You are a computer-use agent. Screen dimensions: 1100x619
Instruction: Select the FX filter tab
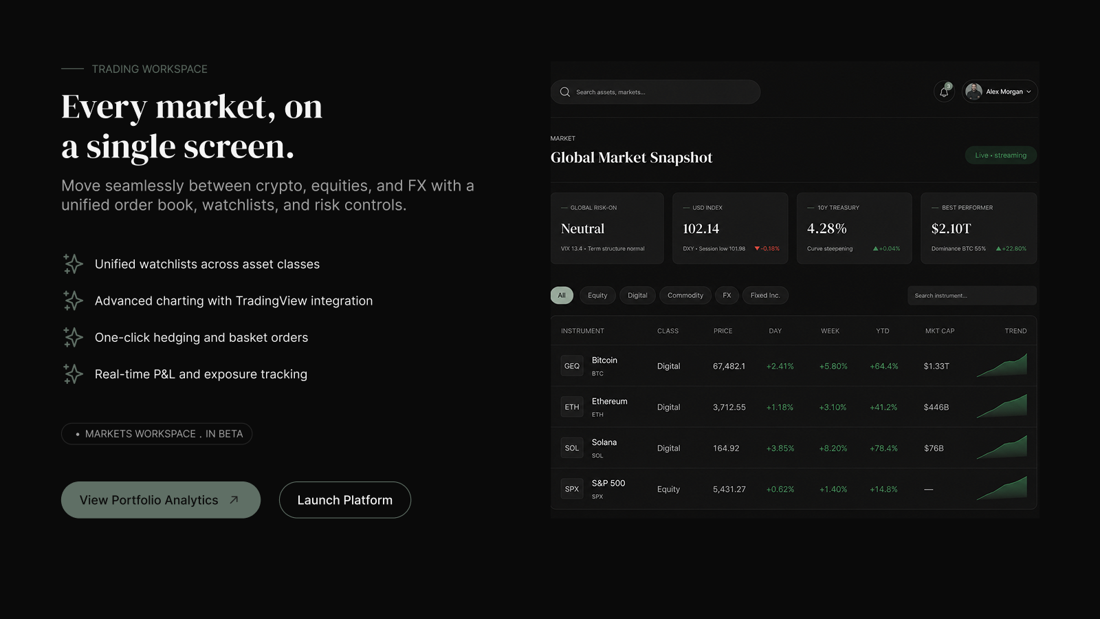(x=727, y=296)
